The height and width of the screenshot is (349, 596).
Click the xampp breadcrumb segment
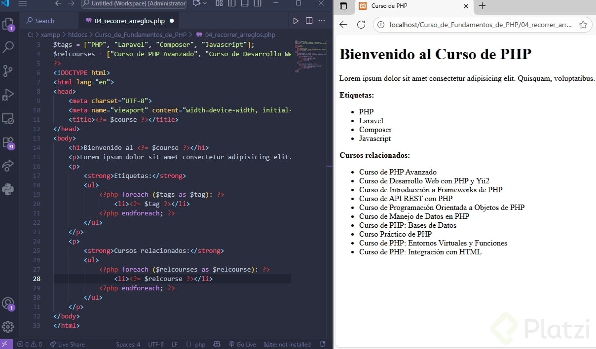pyautogui.click(x=50, y=35)
